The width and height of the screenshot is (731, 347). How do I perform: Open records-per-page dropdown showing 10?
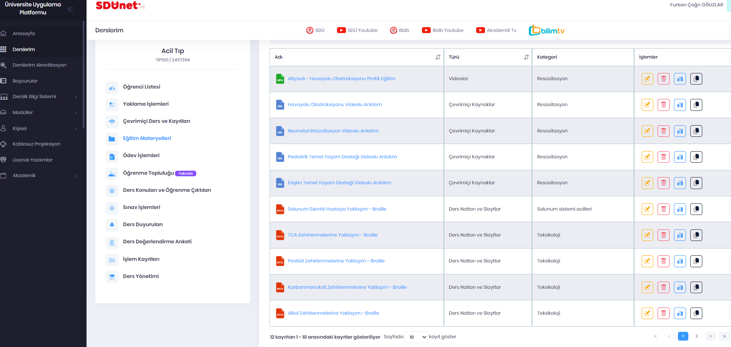coord(416,337)
